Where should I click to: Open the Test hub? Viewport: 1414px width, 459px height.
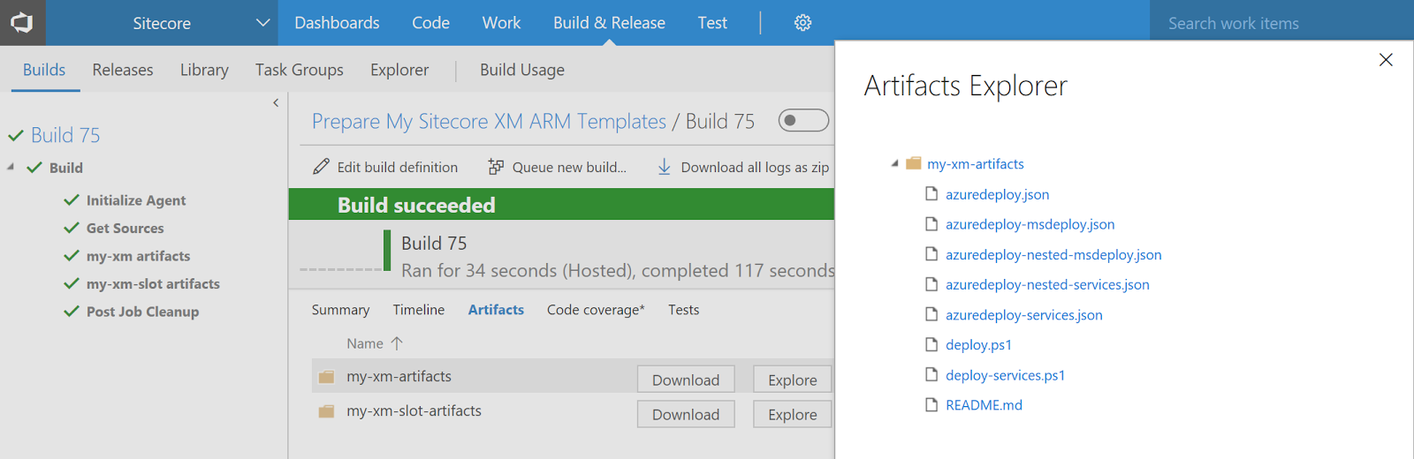(x=712, y=23)
